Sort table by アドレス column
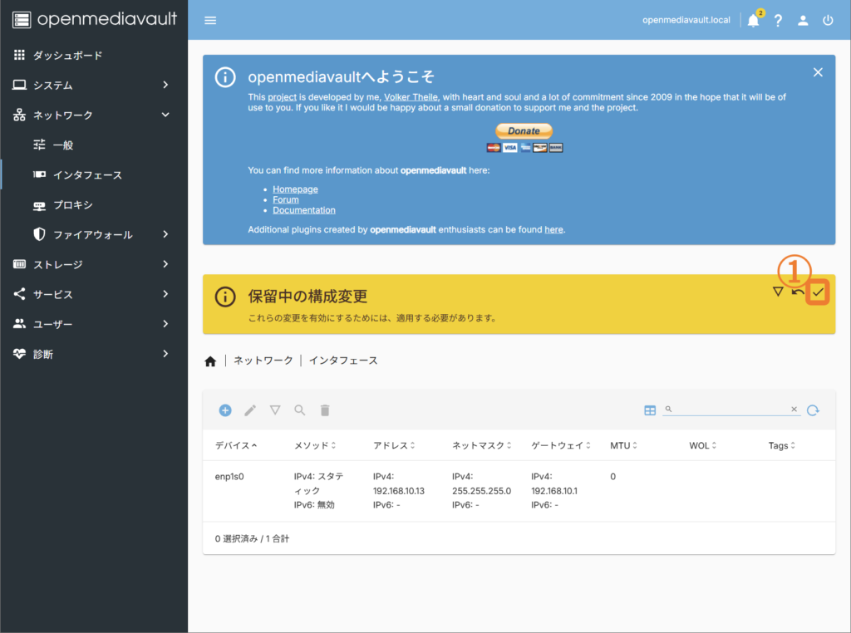The width and height of the screenshot is (851, 633). point(394,445)
